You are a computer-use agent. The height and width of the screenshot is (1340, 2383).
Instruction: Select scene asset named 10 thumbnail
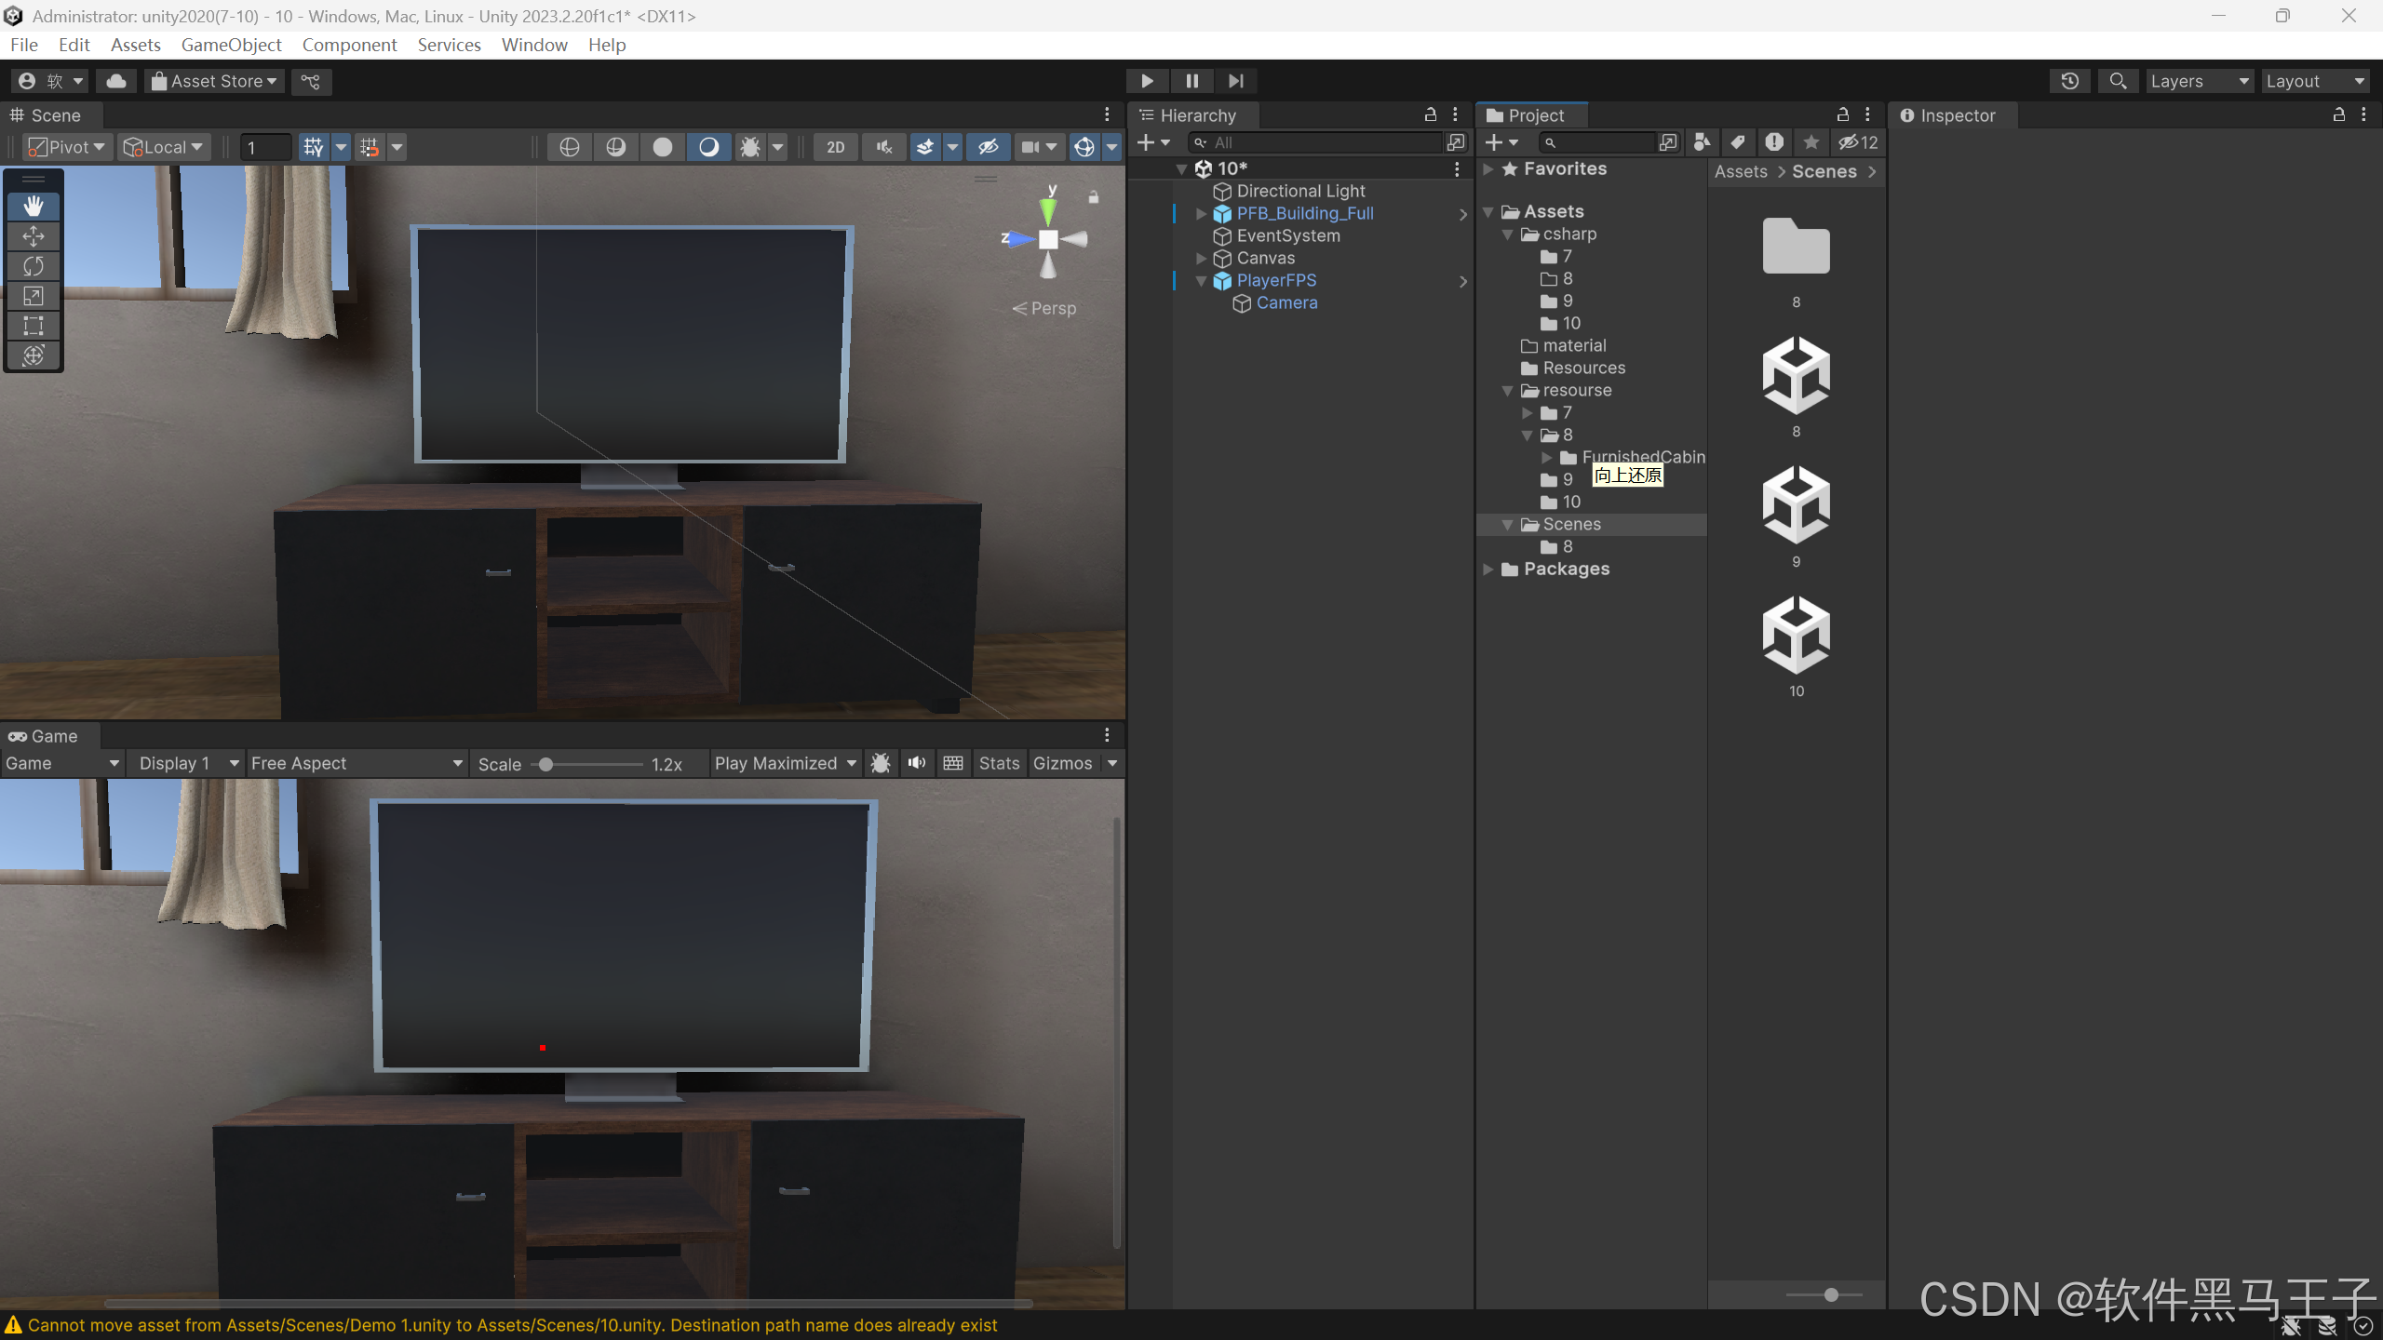pyautogui.click(x=1796, y=636)
